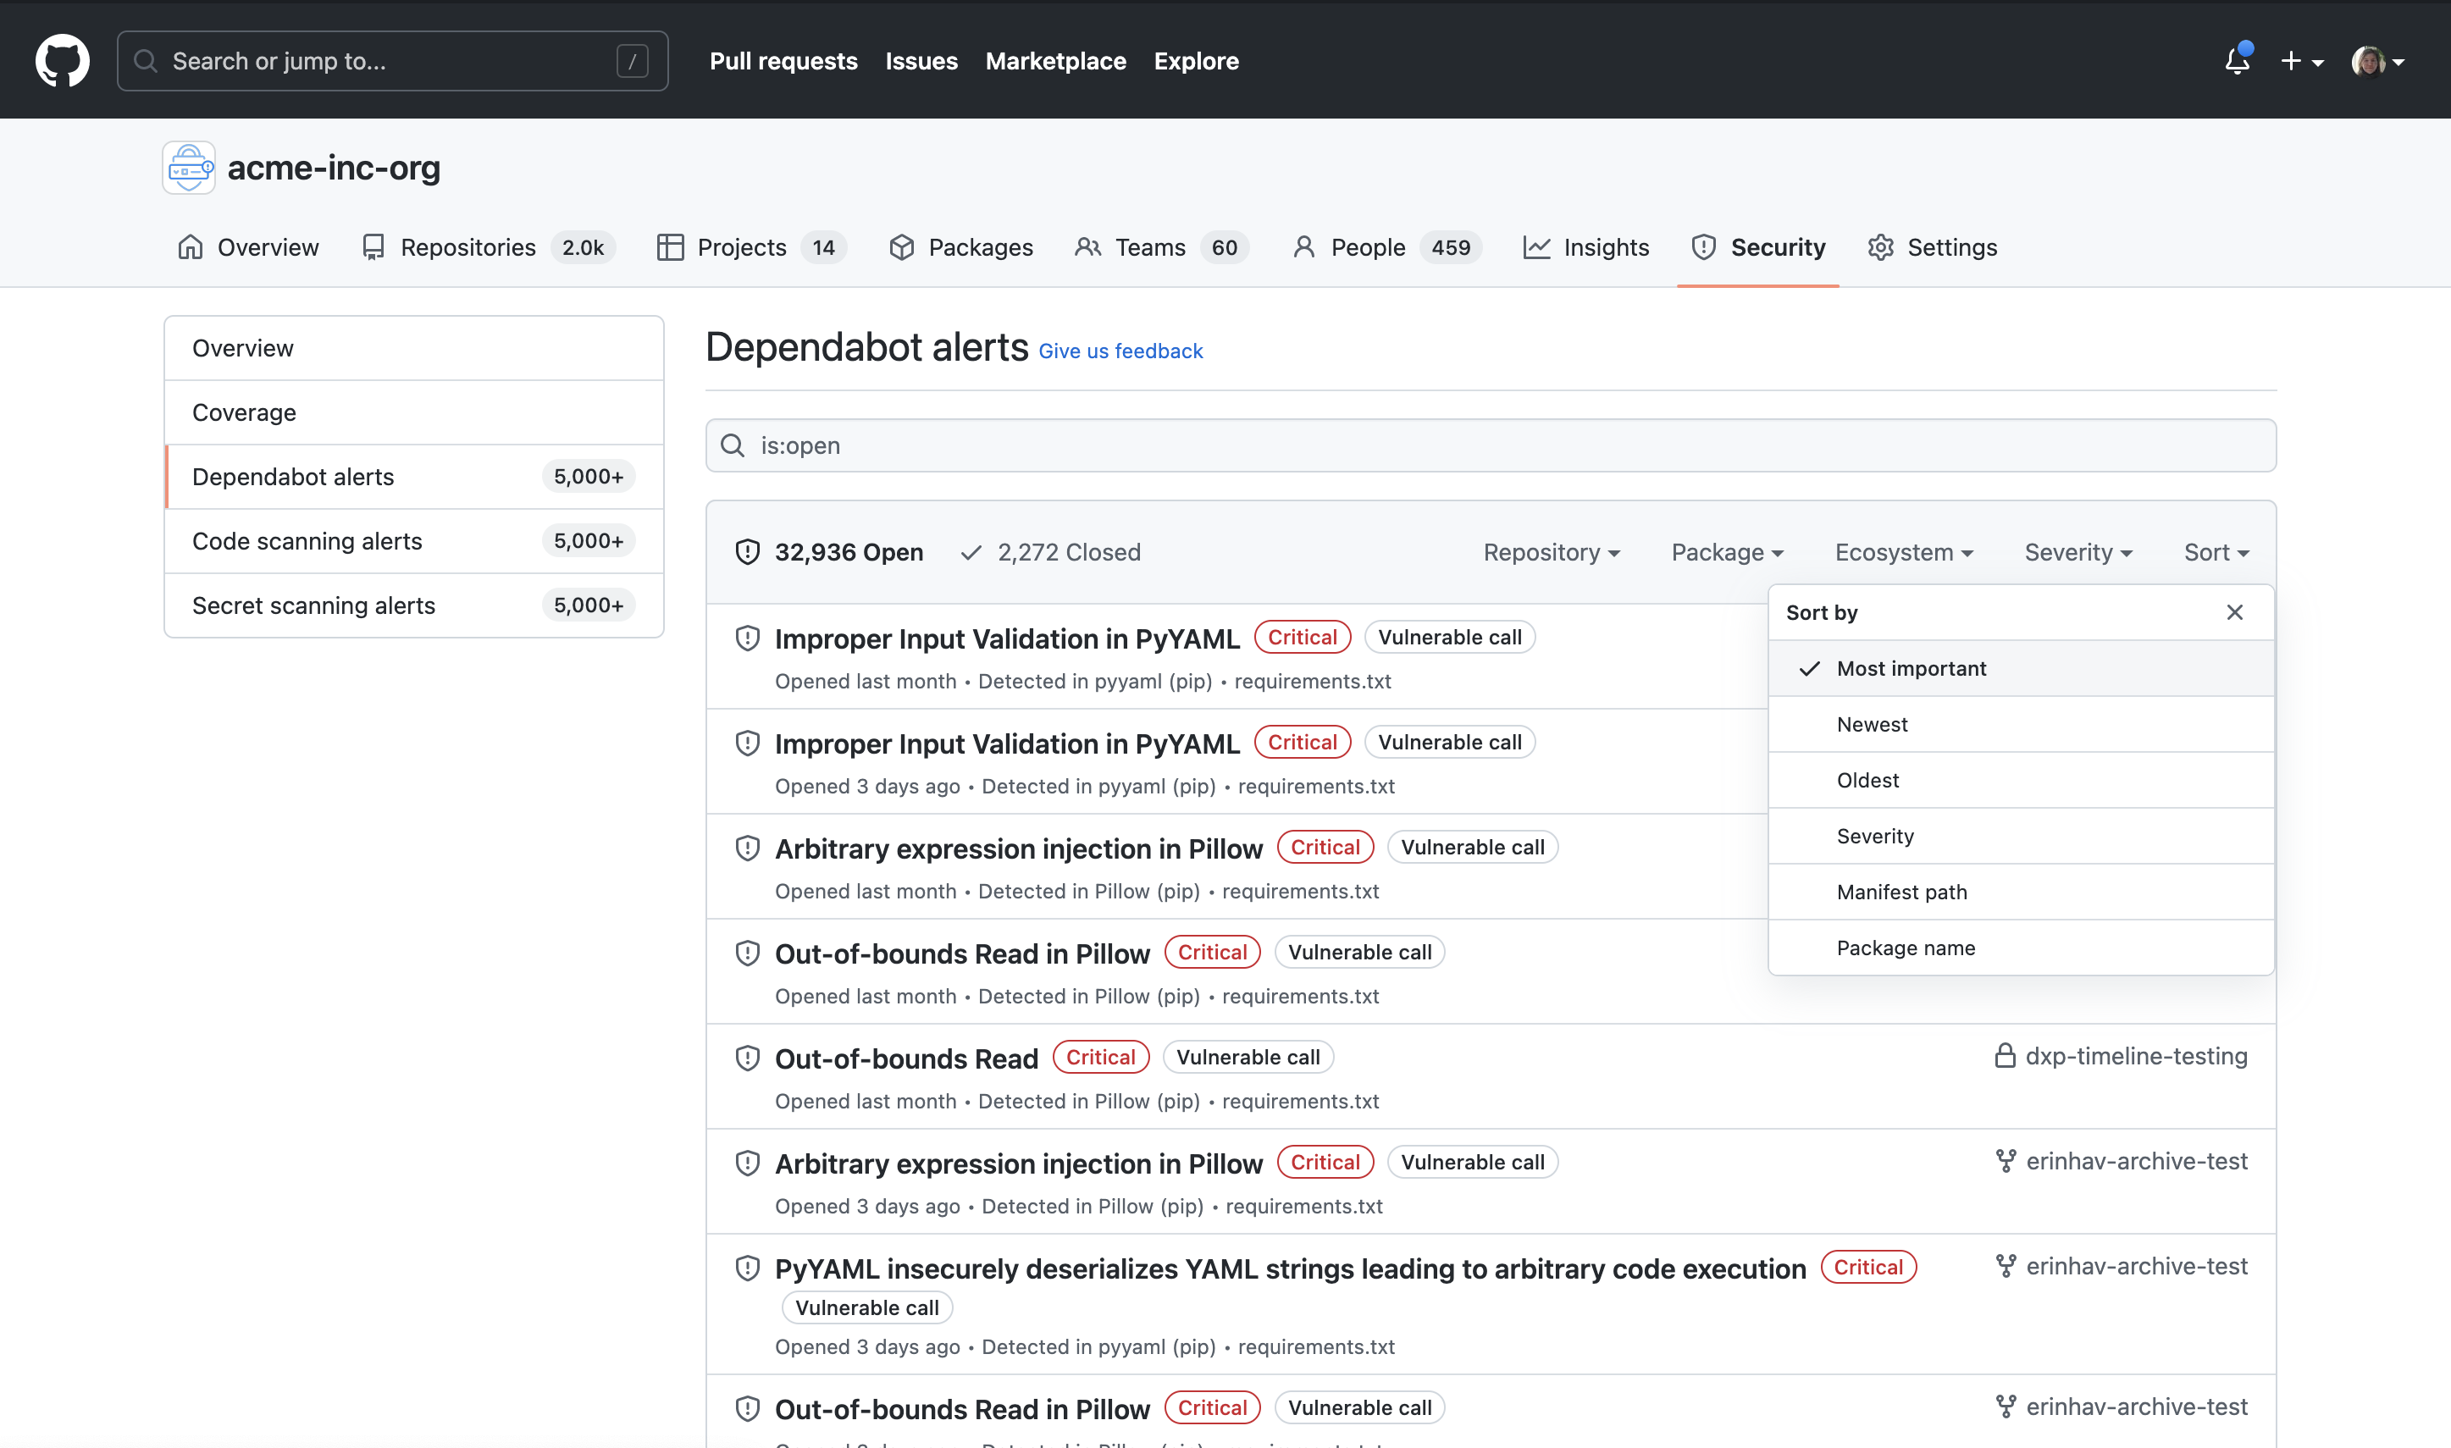The width and height of the screenshot is (2451, 1448).
Task: Switch to the organization Overview tab
Action: coord(248,248)
